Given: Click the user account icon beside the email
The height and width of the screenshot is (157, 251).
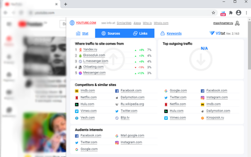Looking at the screenshot, I should pyautogui.click(x=237, y=23).
